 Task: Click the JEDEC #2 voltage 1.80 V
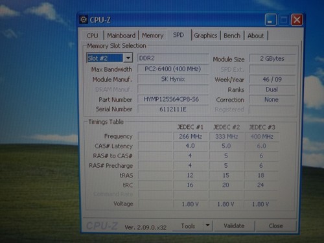tap(226, 204)
